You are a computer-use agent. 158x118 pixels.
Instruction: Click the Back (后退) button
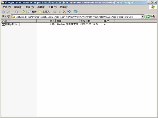(6, 12)
